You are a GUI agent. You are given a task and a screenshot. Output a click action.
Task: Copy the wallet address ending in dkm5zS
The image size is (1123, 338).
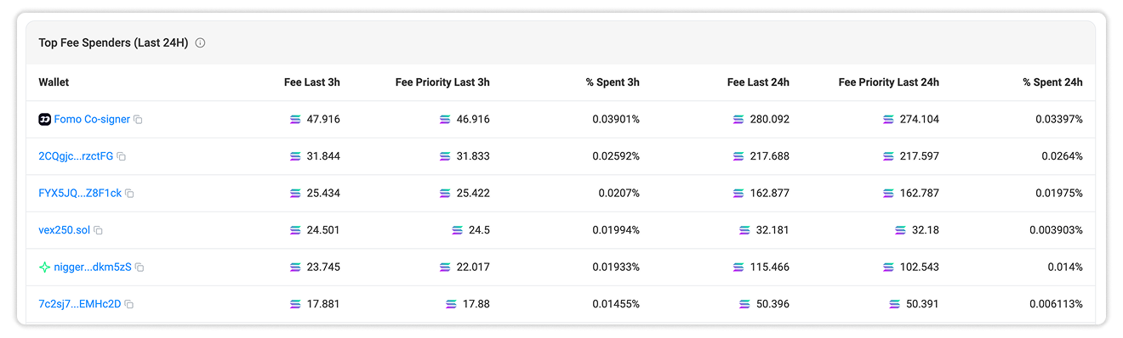click(x=140, y=268)
